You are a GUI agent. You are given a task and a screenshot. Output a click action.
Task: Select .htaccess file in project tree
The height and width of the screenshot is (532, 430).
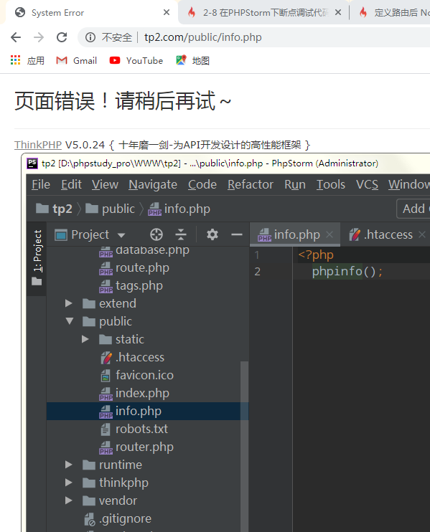[133, 357]
